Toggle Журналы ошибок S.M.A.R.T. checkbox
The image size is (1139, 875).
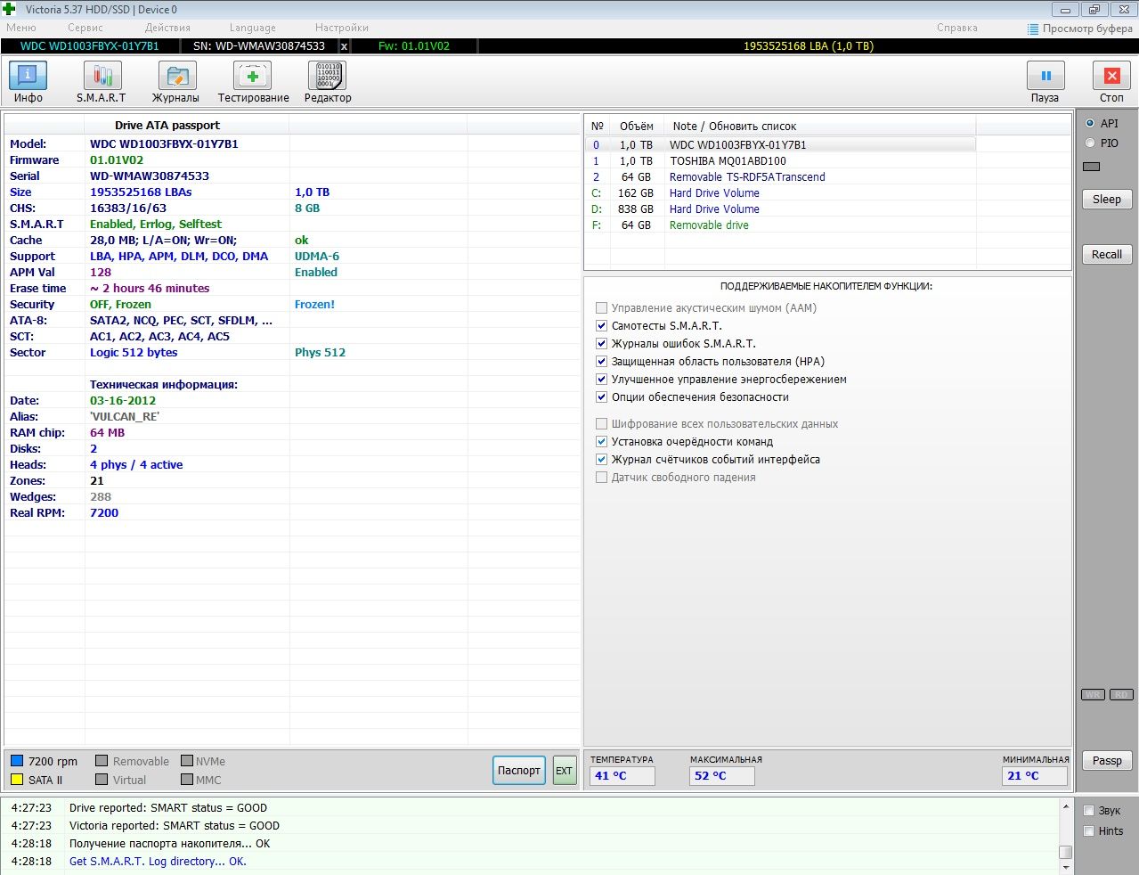(601, 344)
